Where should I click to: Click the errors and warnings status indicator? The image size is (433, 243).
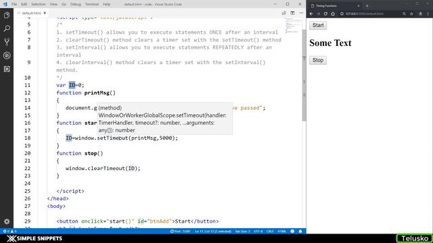(9, 231)
